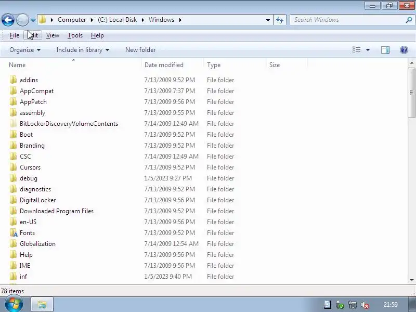Click Windows Explorer taskbar button

tap(42, 304)
